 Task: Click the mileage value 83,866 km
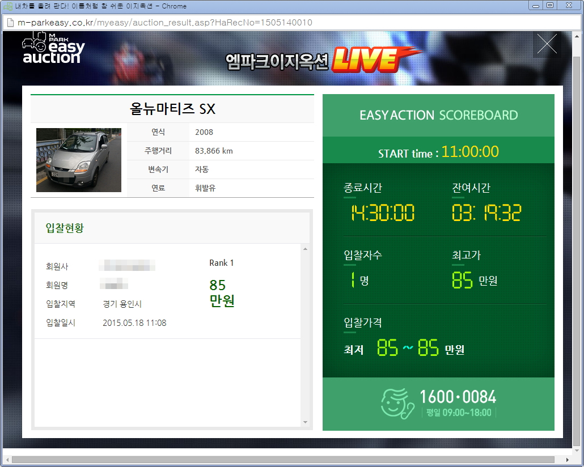tap(214, 151)
